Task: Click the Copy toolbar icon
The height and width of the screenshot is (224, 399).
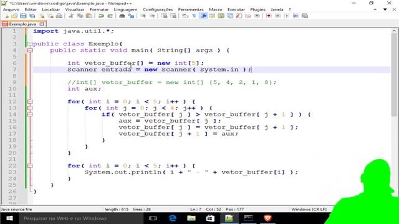Action: click(80, 16)
